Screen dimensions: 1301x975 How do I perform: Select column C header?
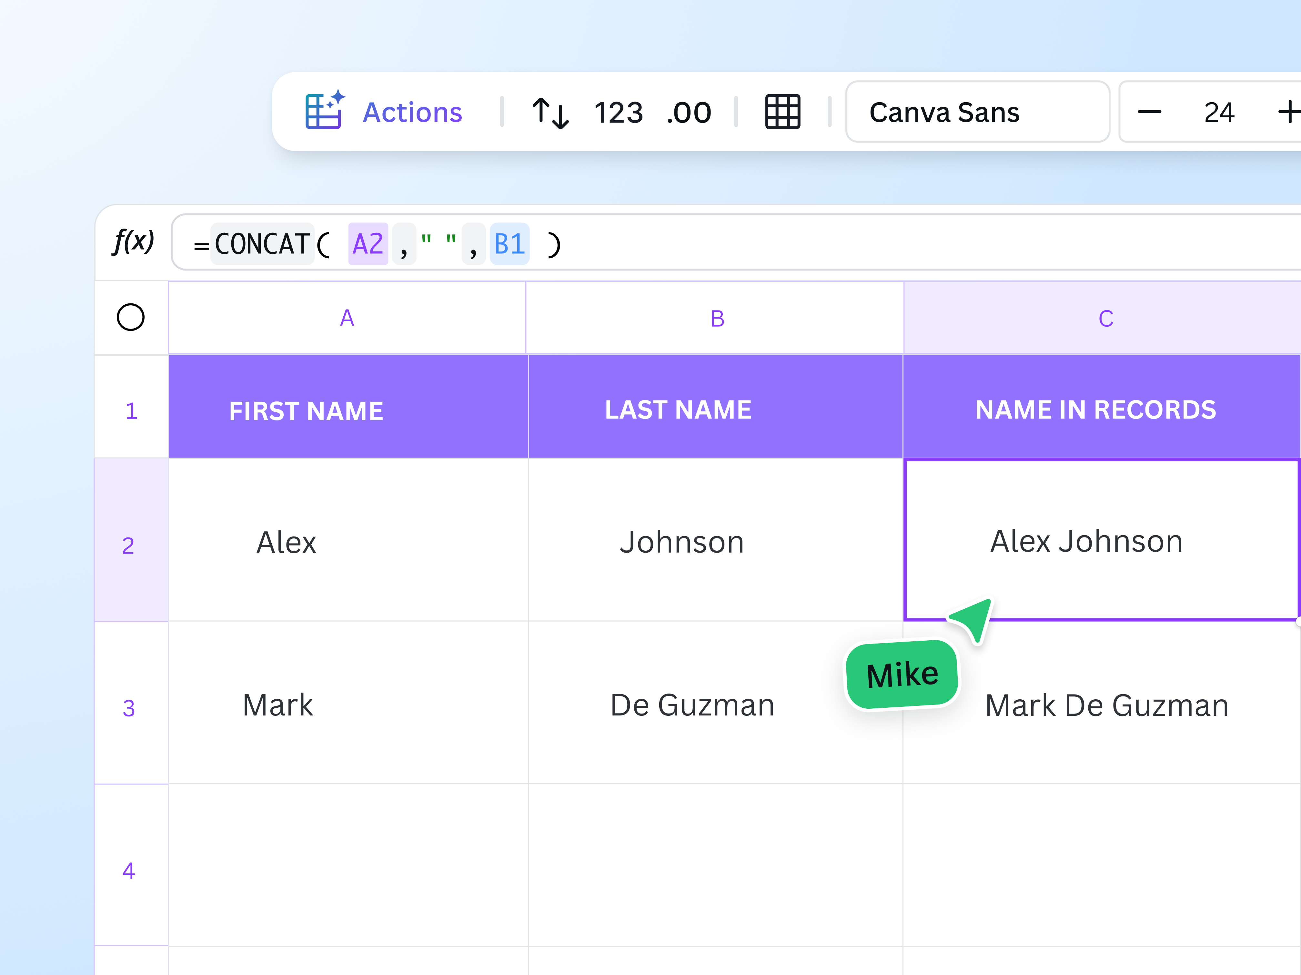click(x=1103, y=318)
